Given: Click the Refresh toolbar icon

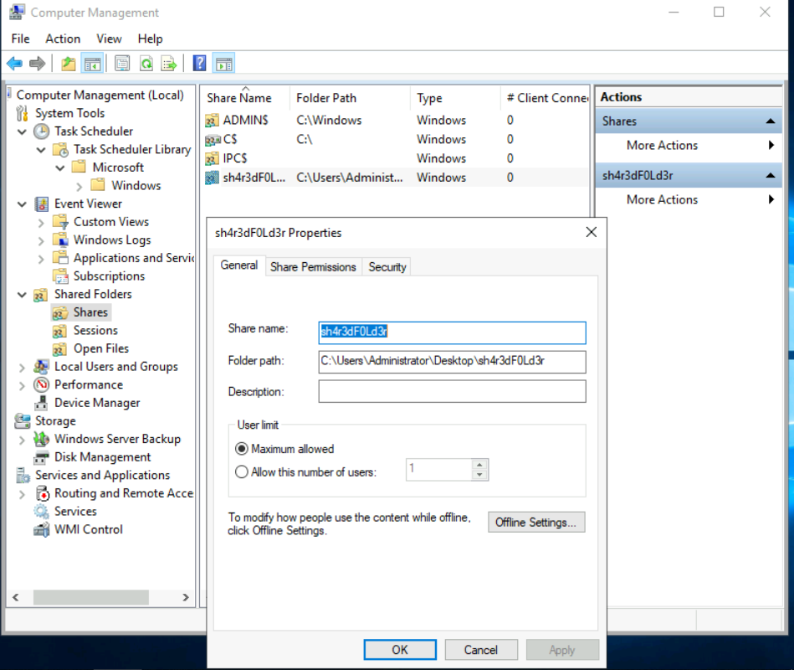Looking at the screenshot, I should click(x=146, y=64).
